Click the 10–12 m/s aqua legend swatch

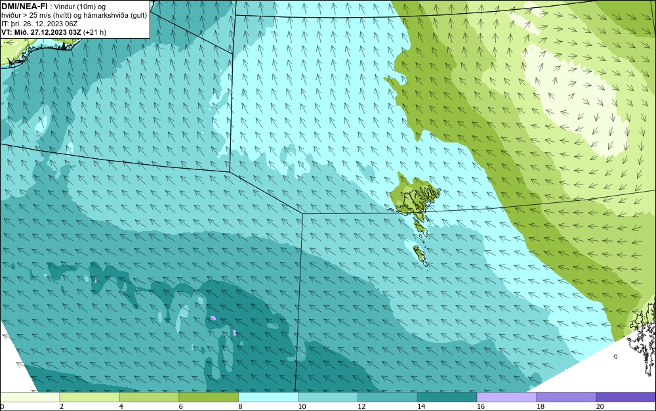coord(328,397)
